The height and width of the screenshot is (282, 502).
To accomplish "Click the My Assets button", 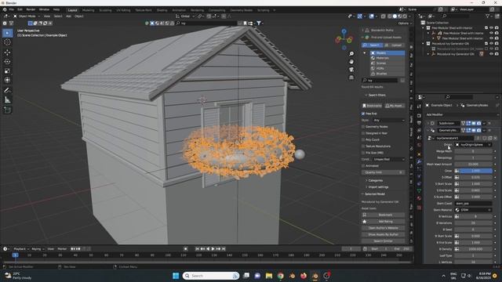I will (395, 106).
